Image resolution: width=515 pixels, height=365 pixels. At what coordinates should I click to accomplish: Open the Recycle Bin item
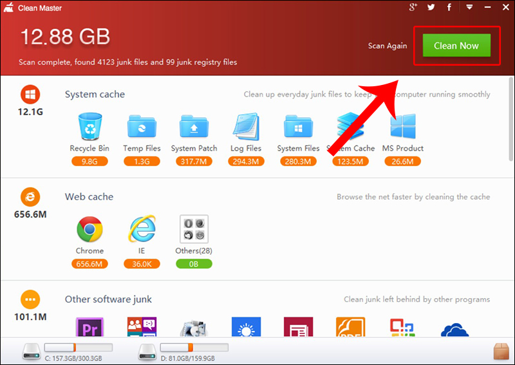pyautogui.click(x=89, y=126)
